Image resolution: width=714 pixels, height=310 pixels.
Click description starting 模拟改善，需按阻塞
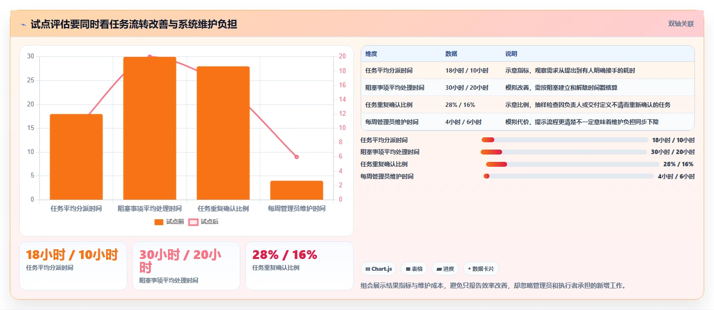tap(561, 88)
